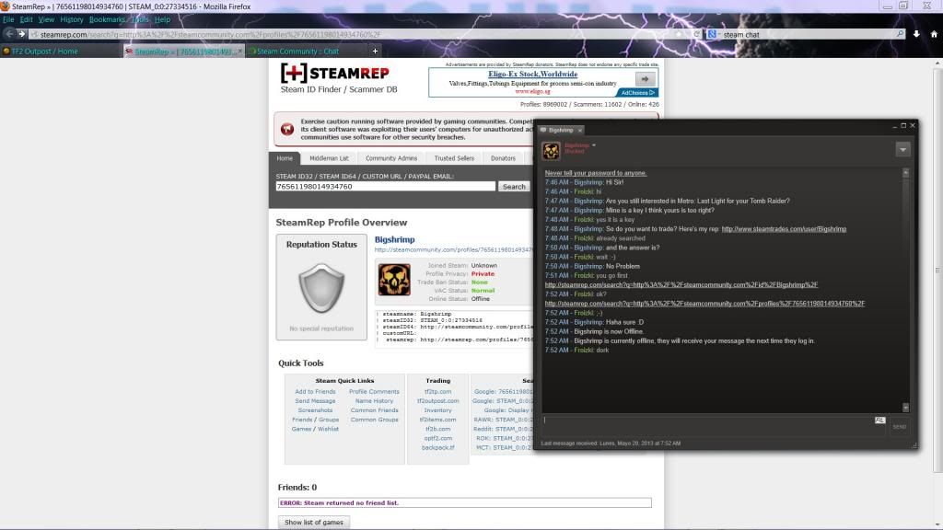Open a new Firefox tab with plus button
This screenshot has width=943, height=530.
(375, 52)
